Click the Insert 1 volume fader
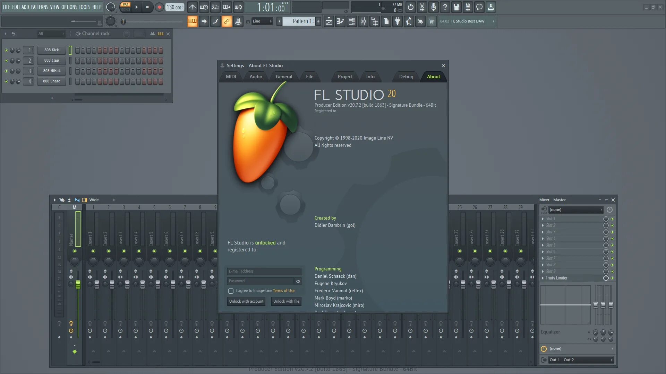 (97, 285)
